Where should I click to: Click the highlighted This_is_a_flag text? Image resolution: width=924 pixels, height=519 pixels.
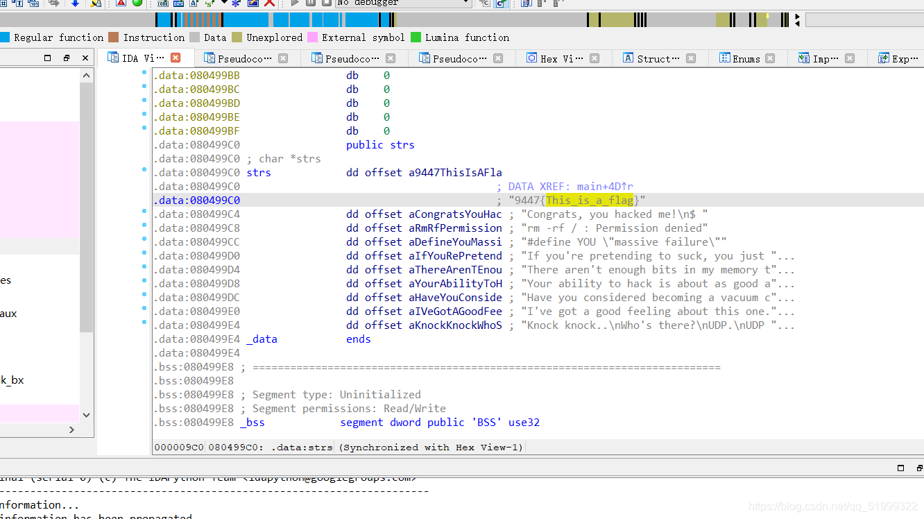click(590, 200)
